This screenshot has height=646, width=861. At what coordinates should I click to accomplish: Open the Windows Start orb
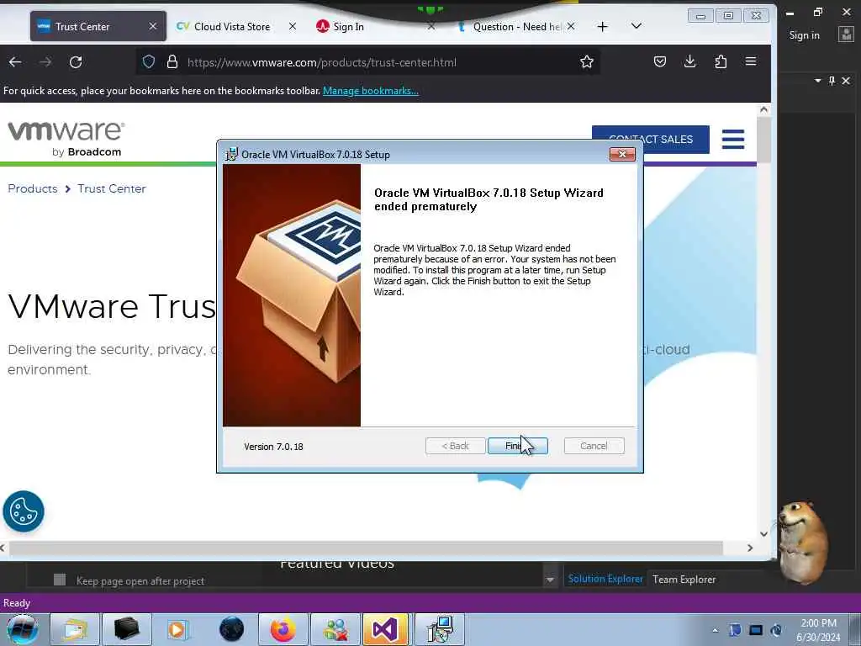click(22, 629)
